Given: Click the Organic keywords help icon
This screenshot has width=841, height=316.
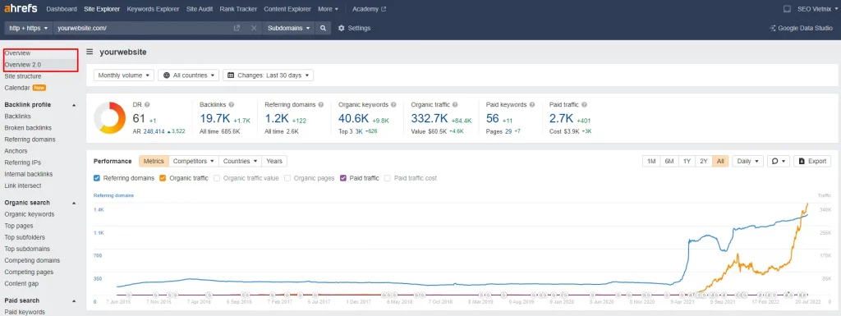Looking at the screenshot, I should click(x=393, y=104).
